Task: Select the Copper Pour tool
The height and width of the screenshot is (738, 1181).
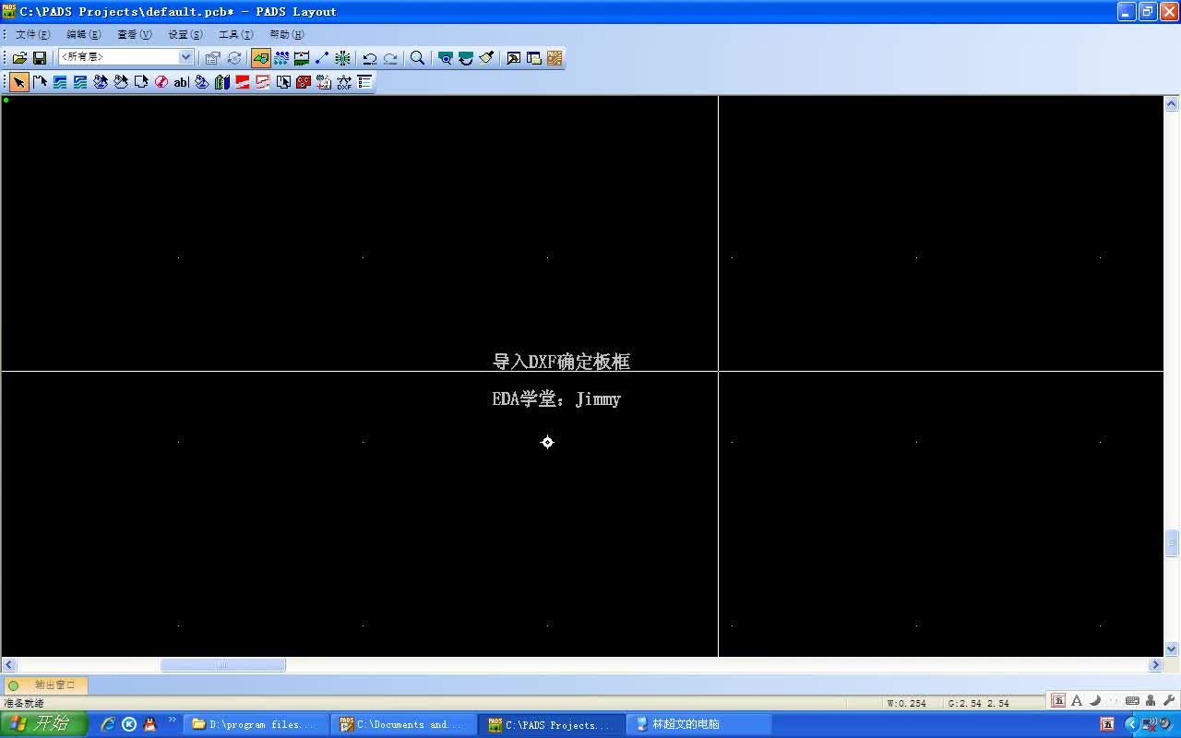Action: click(x=101, y=82)
